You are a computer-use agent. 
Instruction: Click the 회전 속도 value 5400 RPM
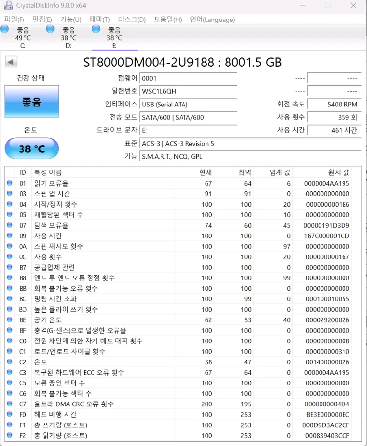point(334,105)
